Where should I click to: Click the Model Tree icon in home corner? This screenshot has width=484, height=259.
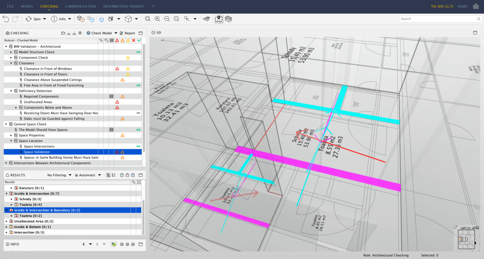pos(476,6)
